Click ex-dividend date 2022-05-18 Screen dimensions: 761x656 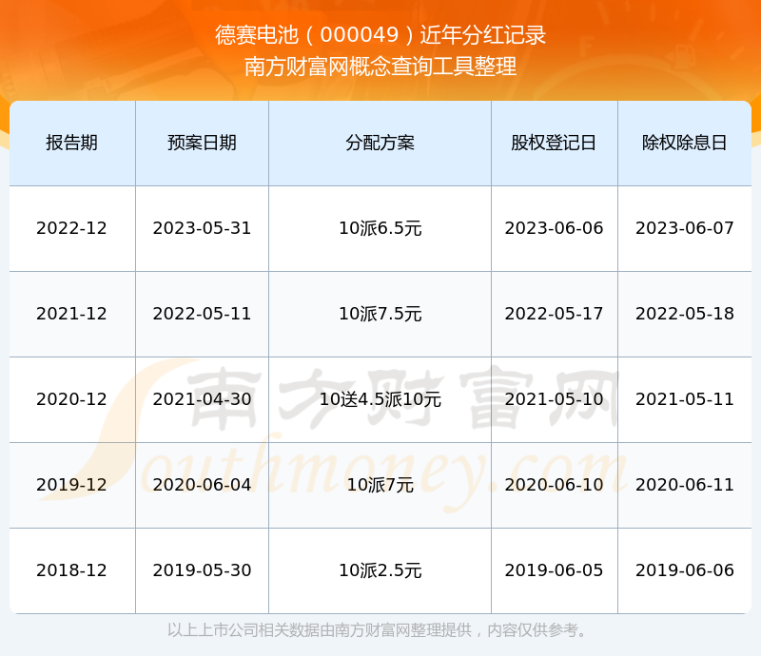point(684,314)
